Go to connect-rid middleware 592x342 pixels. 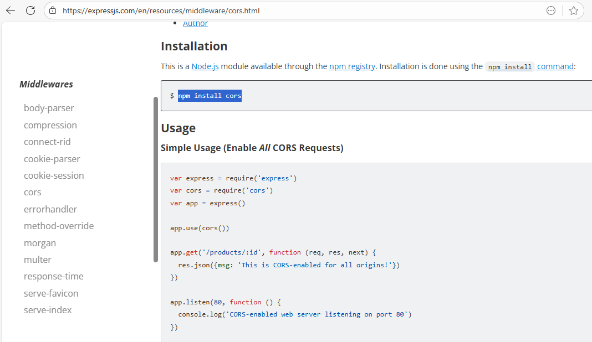pos(47,142)
